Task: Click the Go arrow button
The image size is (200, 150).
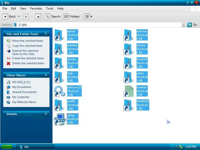Action: (189, 25)
